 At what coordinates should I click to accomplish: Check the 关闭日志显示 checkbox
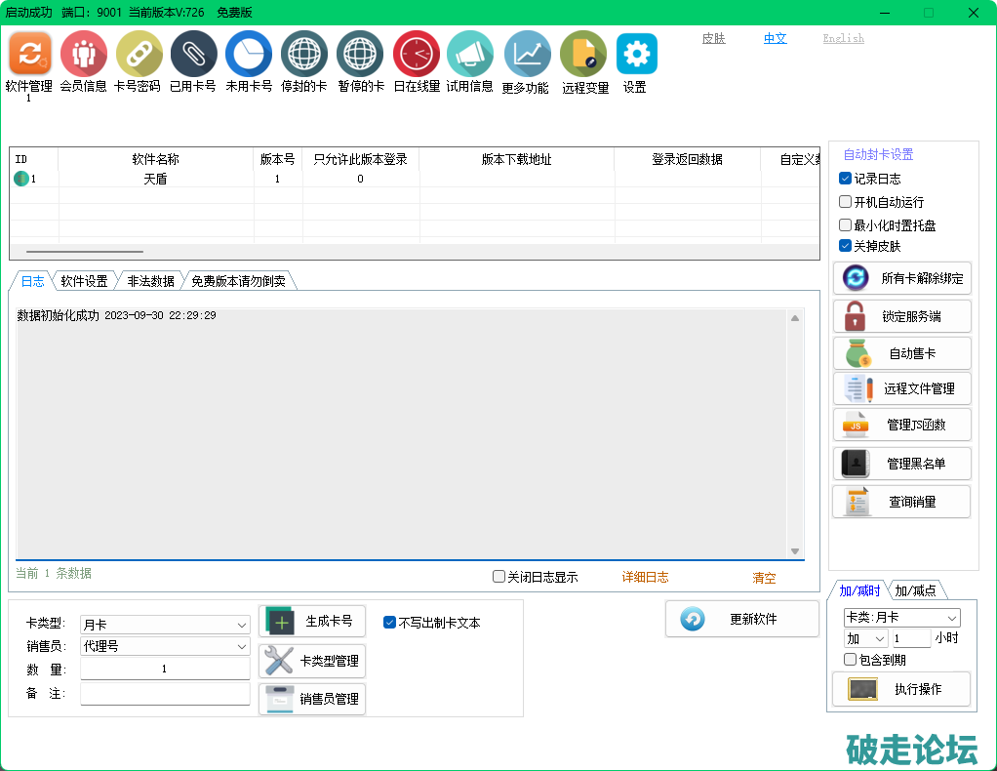[499, 577]
